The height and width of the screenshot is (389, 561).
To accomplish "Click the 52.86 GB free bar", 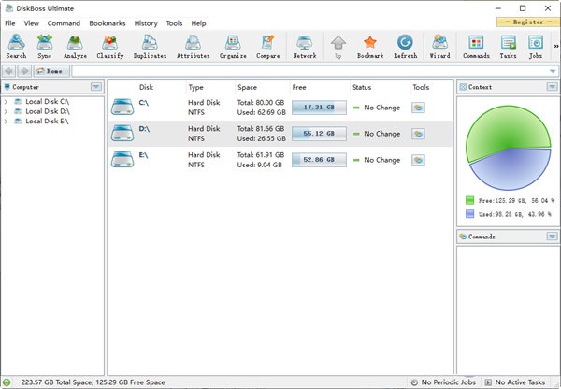I will point(319,160).
